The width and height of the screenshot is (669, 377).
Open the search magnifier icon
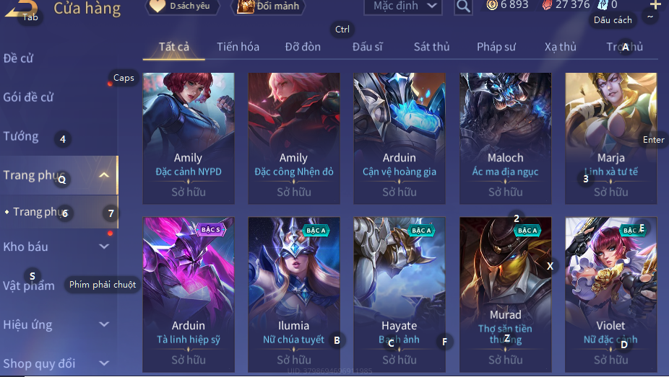463,6
